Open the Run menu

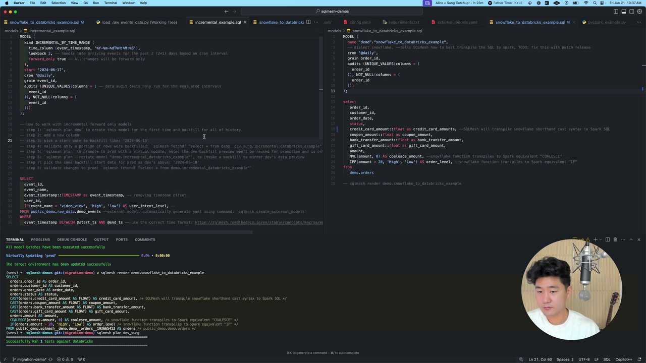96,3
